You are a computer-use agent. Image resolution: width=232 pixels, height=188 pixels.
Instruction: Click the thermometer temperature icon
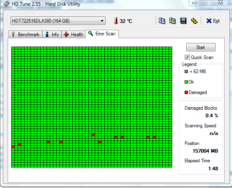pos(116,21)
